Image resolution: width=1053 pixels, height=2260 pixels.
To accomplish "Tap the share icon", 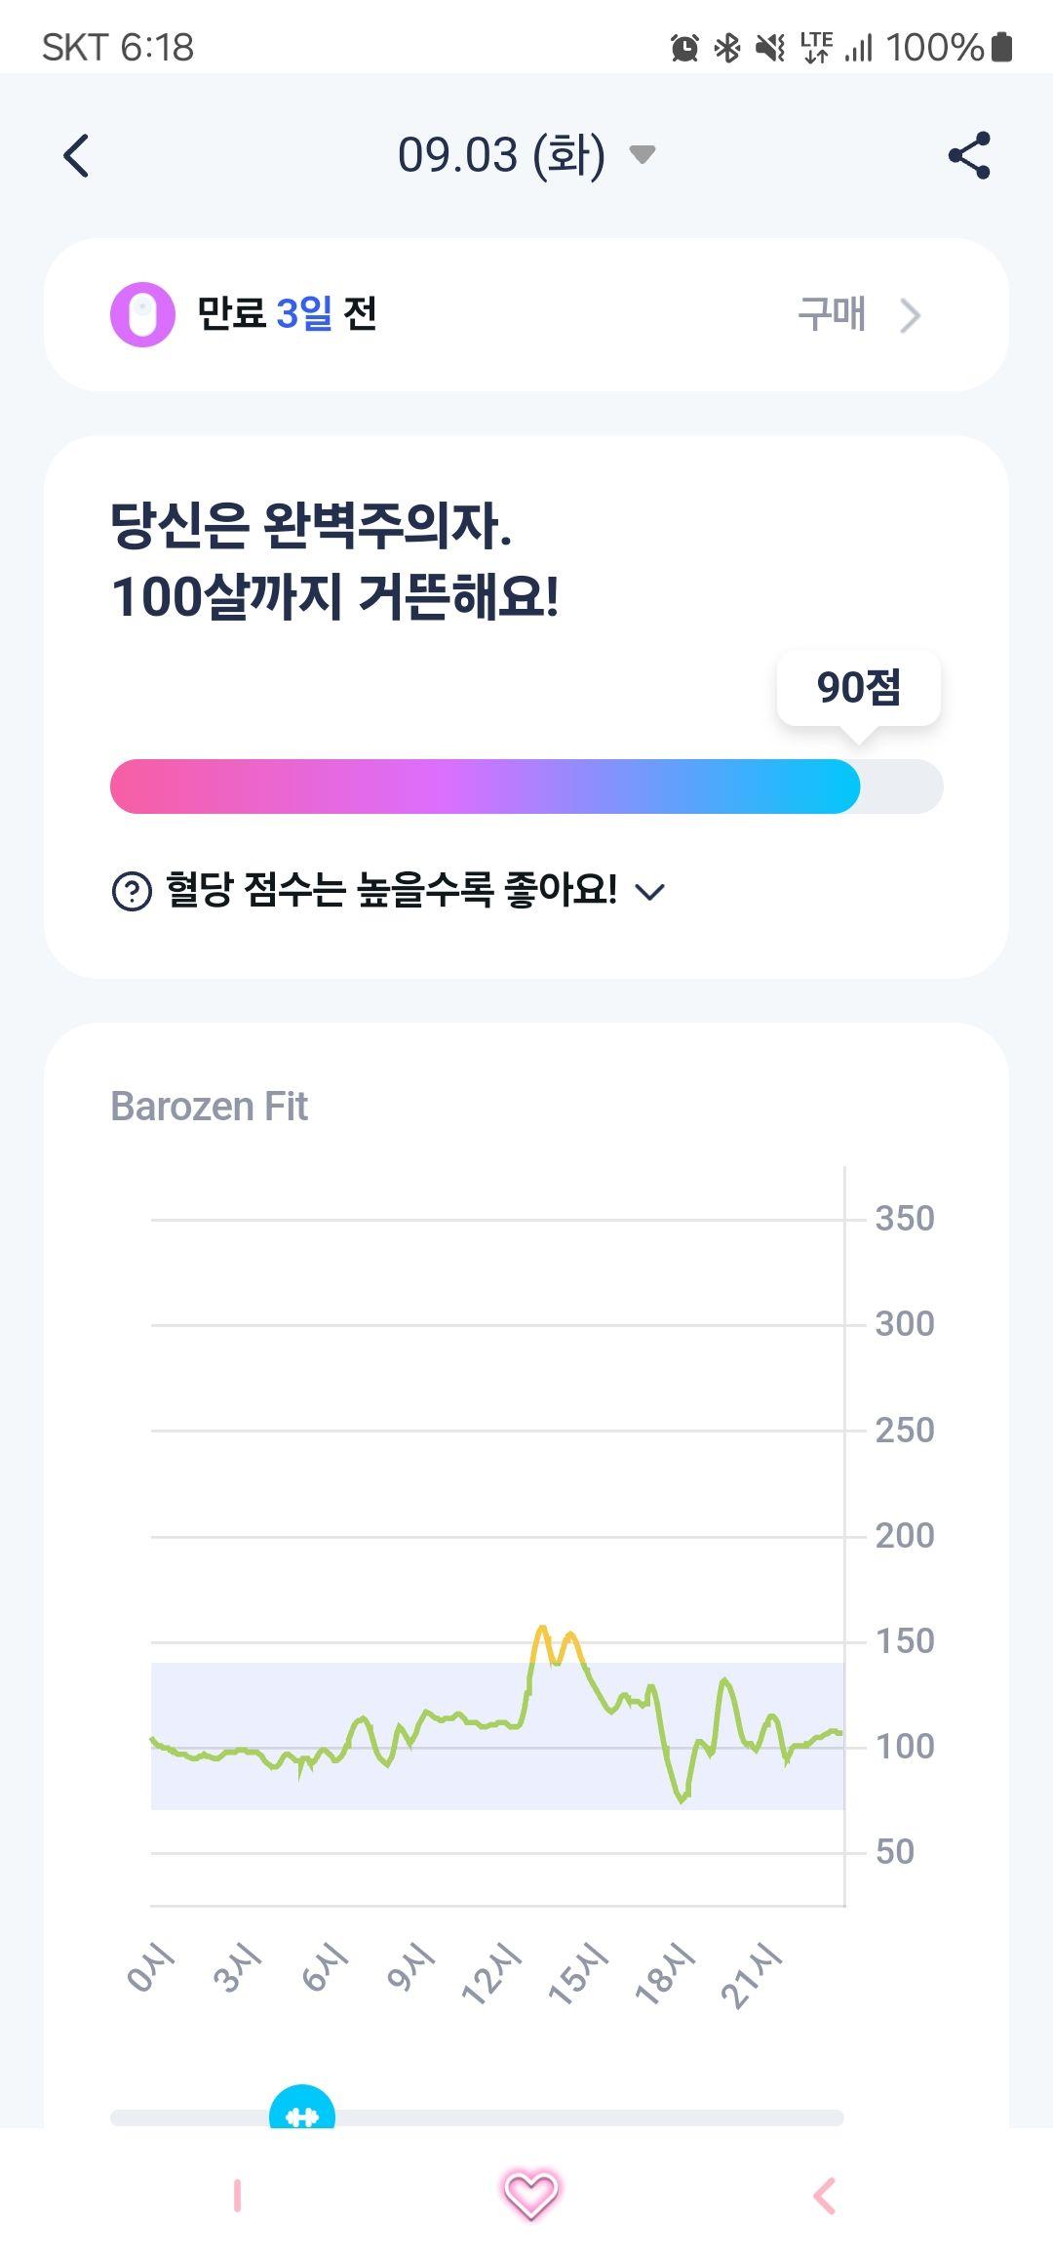I will [969, 155].
